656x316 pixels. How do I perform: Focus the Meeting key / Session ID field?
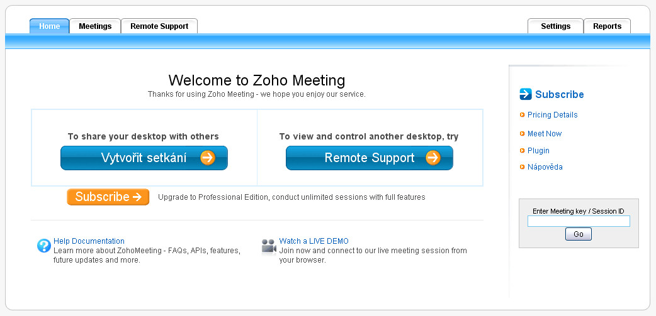point(579,221)
